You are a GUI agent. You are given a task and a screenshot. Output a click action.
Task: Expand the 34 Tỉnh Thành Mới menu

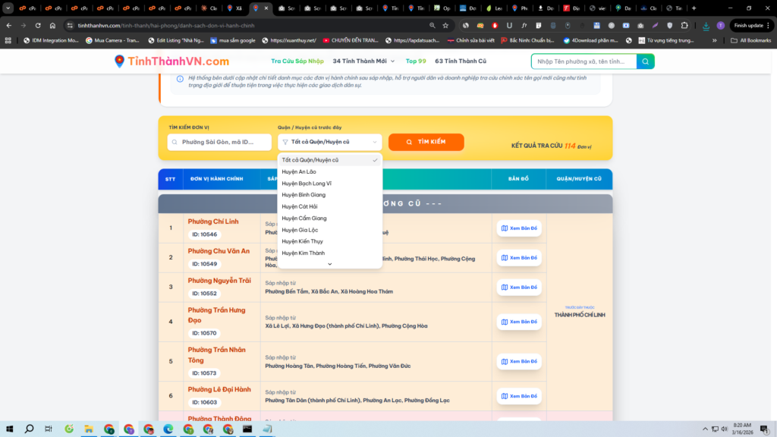[x=359, y=61]
